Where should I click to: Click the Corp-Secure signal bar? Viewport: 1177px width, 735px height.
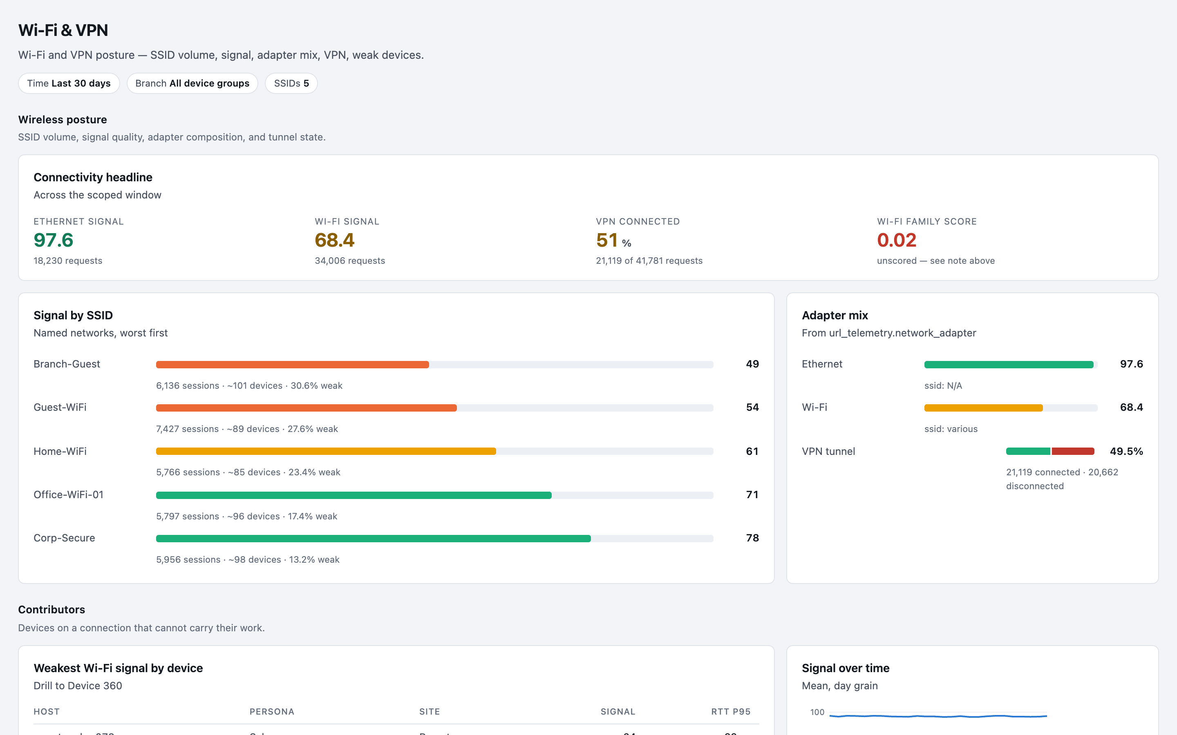point(434,538)
